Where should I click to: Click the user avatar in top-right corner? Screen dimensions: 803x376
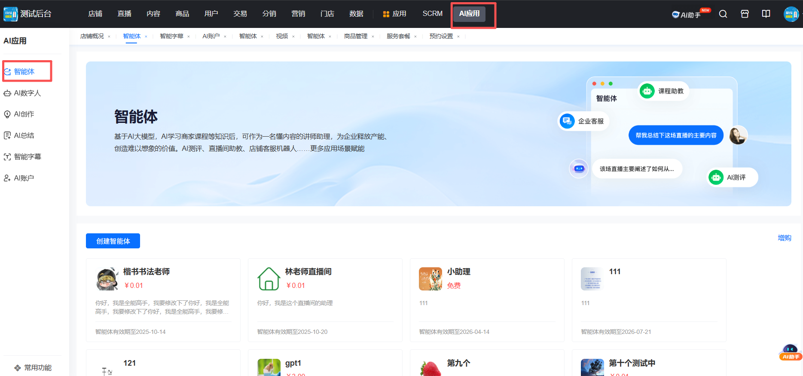791,14
